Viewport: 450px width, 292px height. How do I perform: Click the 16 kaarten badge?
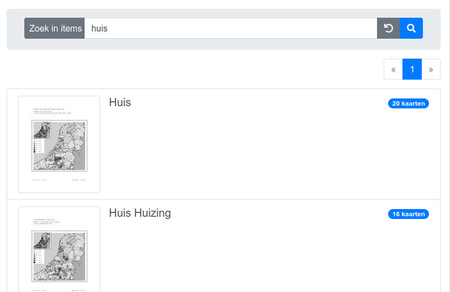coord(409,214)
